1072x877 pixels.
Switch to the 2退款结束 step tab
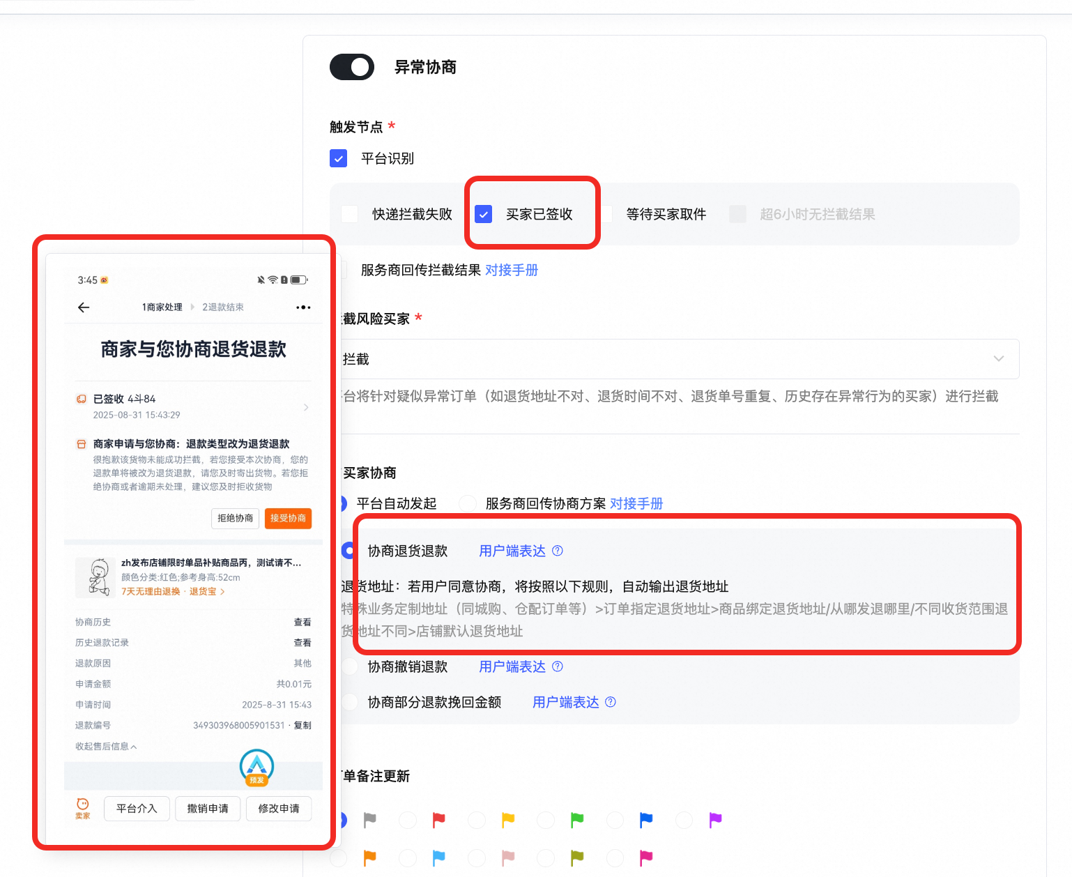pos(223,307)
